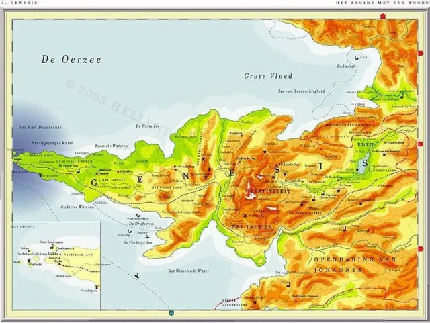Click red edge marker beside Kind bay
430x323 pixels.
[421, 53]
